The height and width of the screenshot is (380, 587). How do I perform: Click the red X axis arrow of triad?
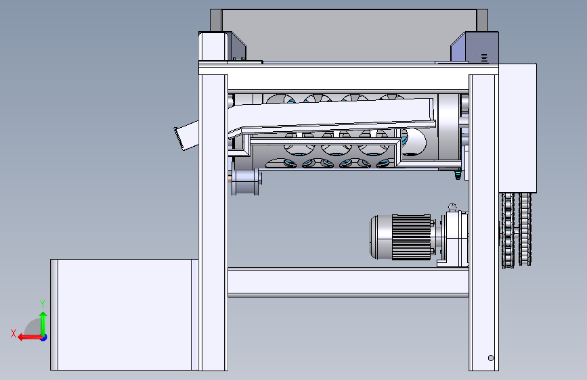point(30,337)
